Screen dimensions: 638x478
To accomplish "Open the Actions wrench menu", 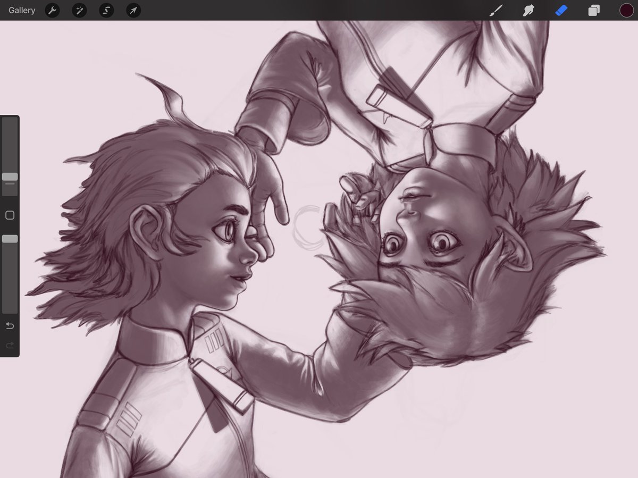I will click(52, 10).
